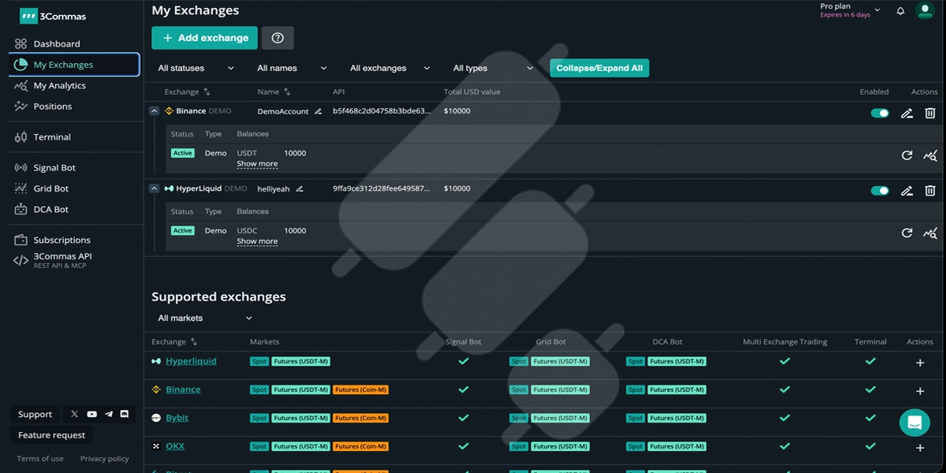Add the Hyperliquid exchange with plus icon
The image size is (946, 473).
(x=920, y=363)
